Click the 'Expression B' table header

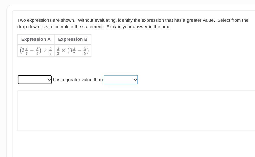click(x=73, y=39)
